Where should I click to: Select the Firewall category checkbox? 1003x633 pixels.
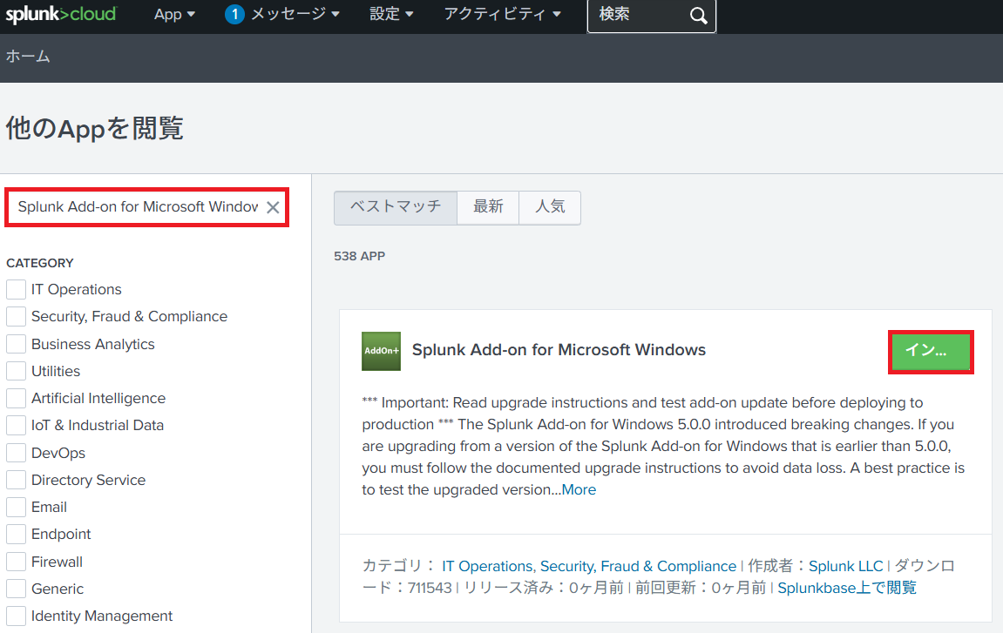(x=16, y=562)
